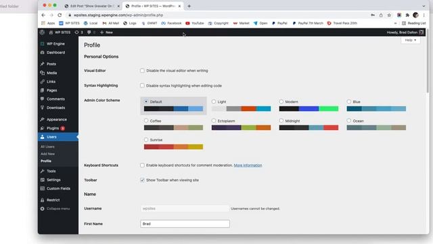The image size is (433, 244).
Task: Open Reading List in bookmarks bar
Action: 413,24
